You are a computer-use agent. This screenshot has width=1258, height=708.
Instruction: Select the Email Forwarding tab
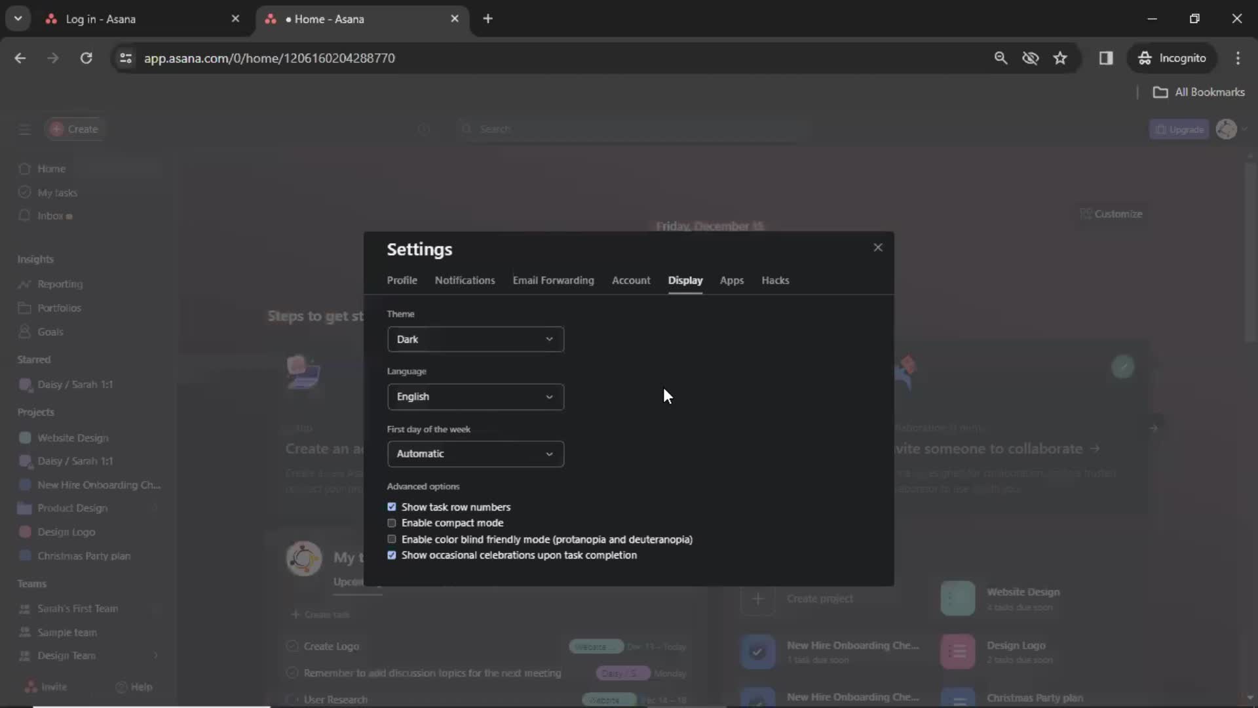(x=553, y=280)
